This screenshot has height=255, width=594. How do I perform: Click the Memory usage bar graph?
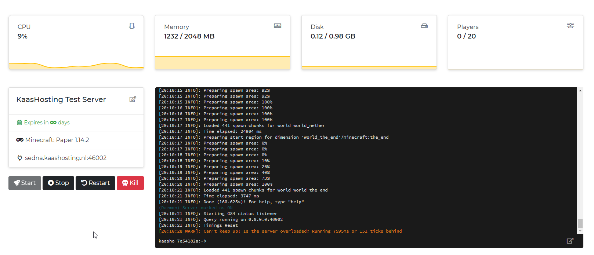tap(222, 63)
